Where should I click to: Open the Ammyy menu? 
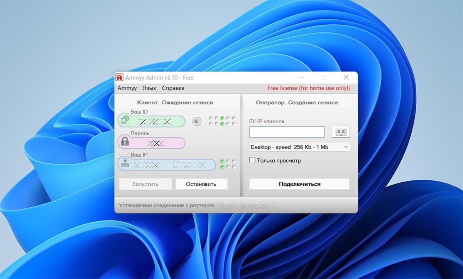point(127,88)
